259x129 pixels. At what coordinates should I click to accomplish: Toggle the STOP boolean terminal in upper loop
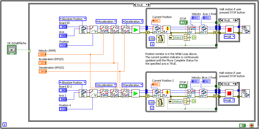[x=184, y=22]
